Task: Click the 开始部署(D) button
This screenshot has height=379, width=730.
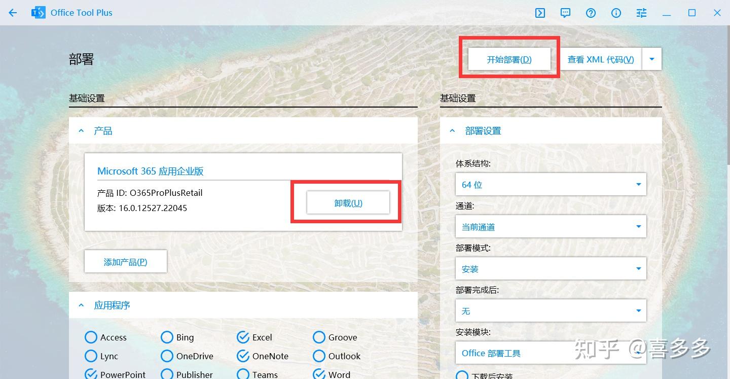Action: (509, 59)
